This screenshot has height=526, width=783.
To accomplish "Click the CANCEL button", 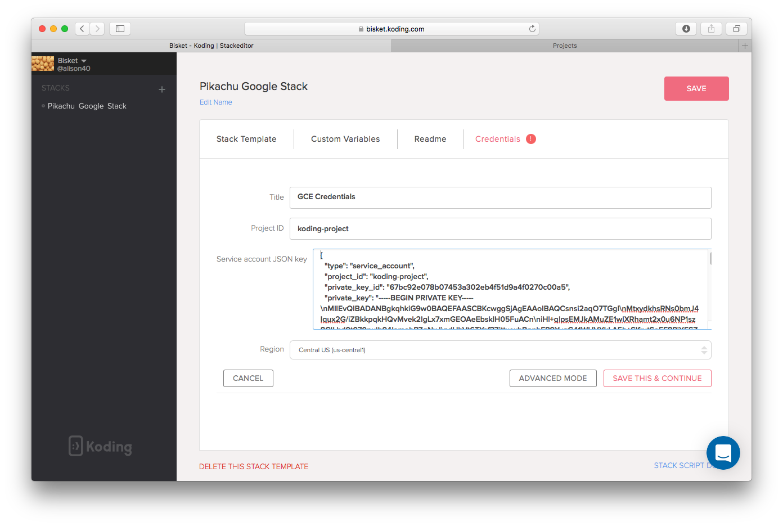I will pyautogui.click(x=248, y=378).
